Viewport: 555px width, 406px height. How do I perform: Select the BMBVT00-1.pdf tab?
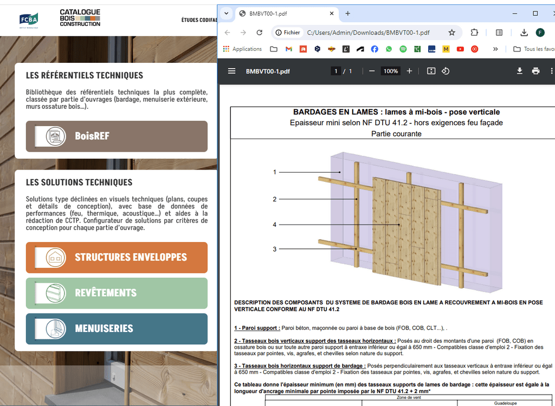click(x=287, y=14)
